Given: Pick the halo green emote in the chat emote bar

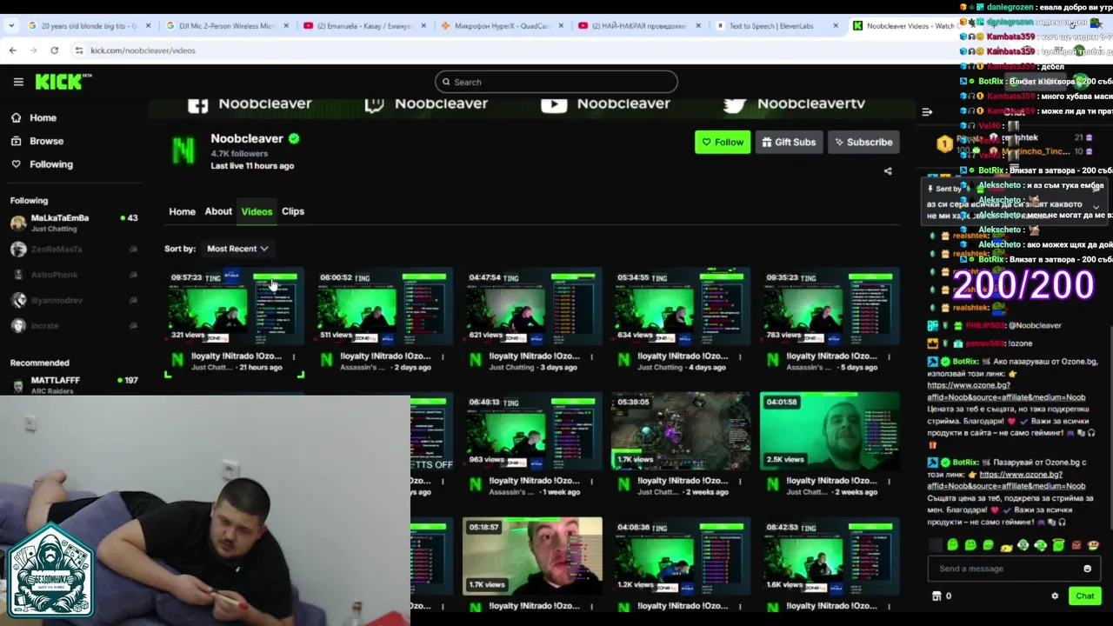Looking at the screenshot, I should pos(1058,545).
